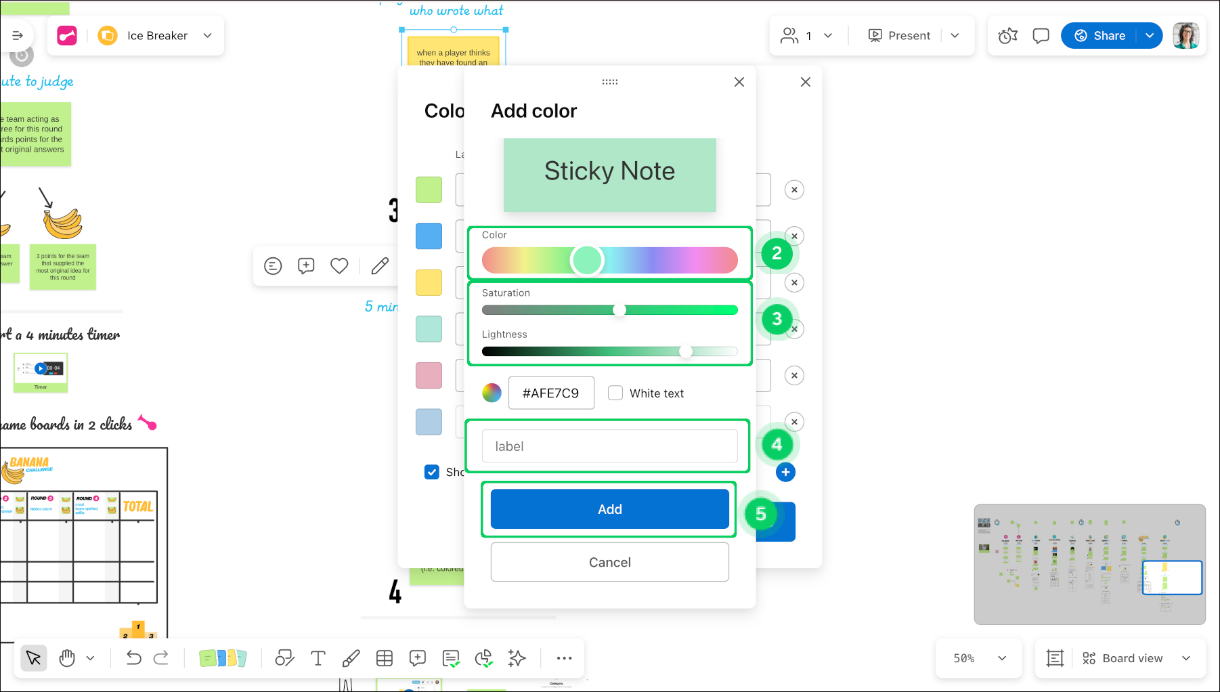Click the Color hue slider handle
Viewport: 1220px width, 692px height.
(587, 260)
